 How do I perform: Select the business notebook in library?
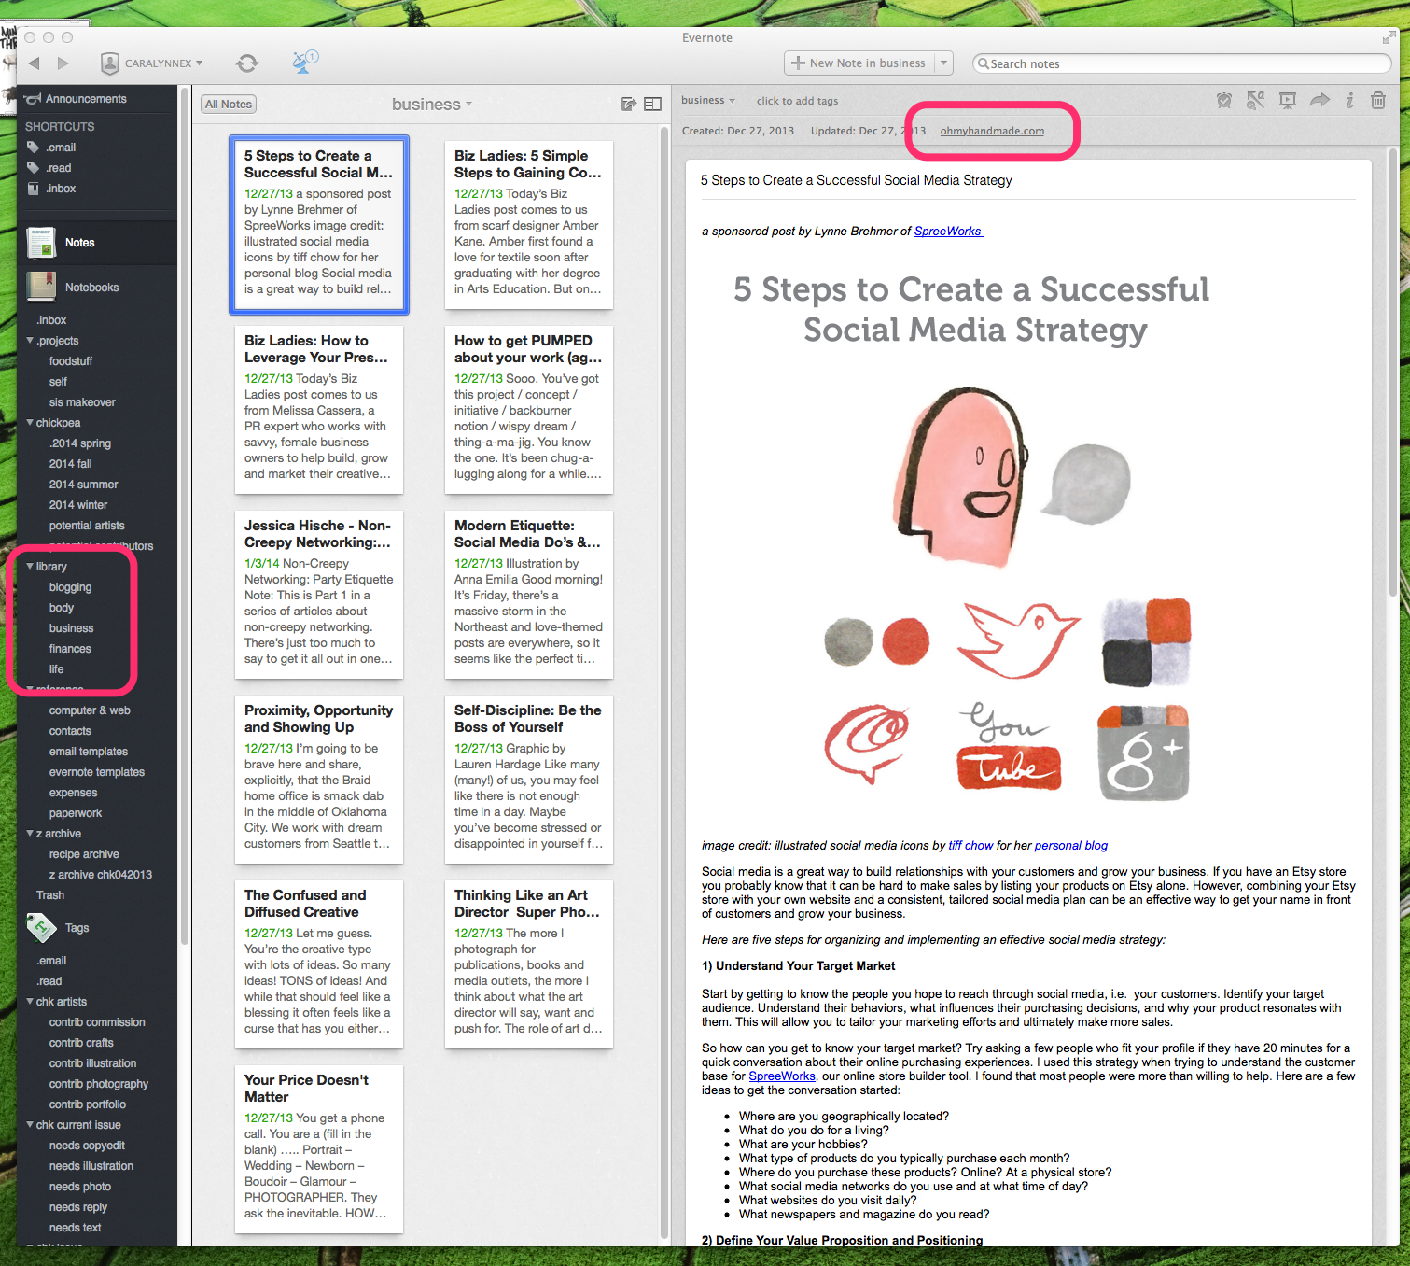tap(71, 628)
